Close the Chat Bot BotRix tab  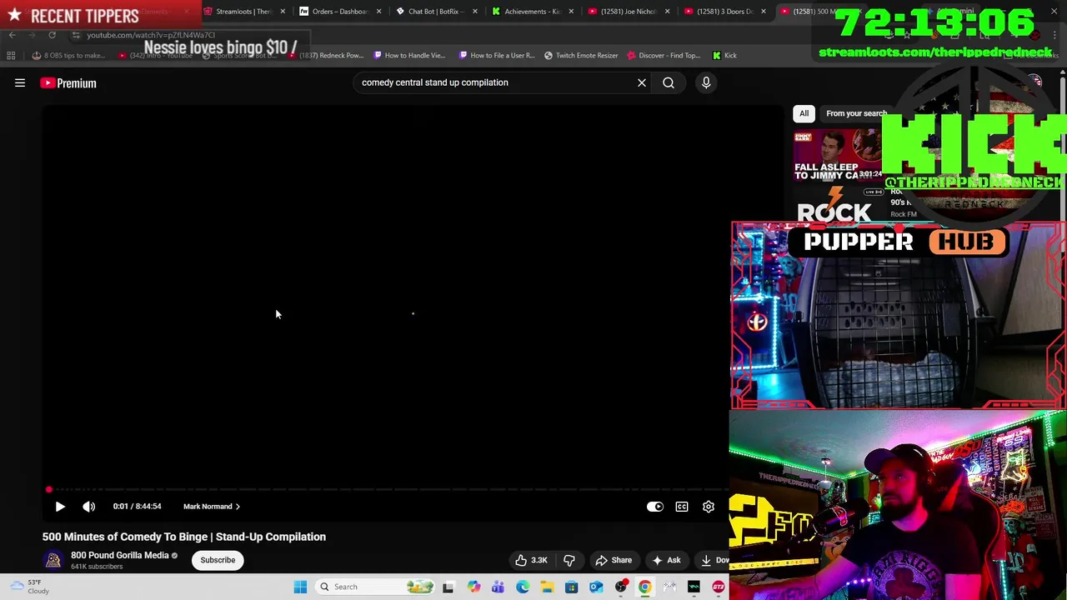[x=475, y=12]
